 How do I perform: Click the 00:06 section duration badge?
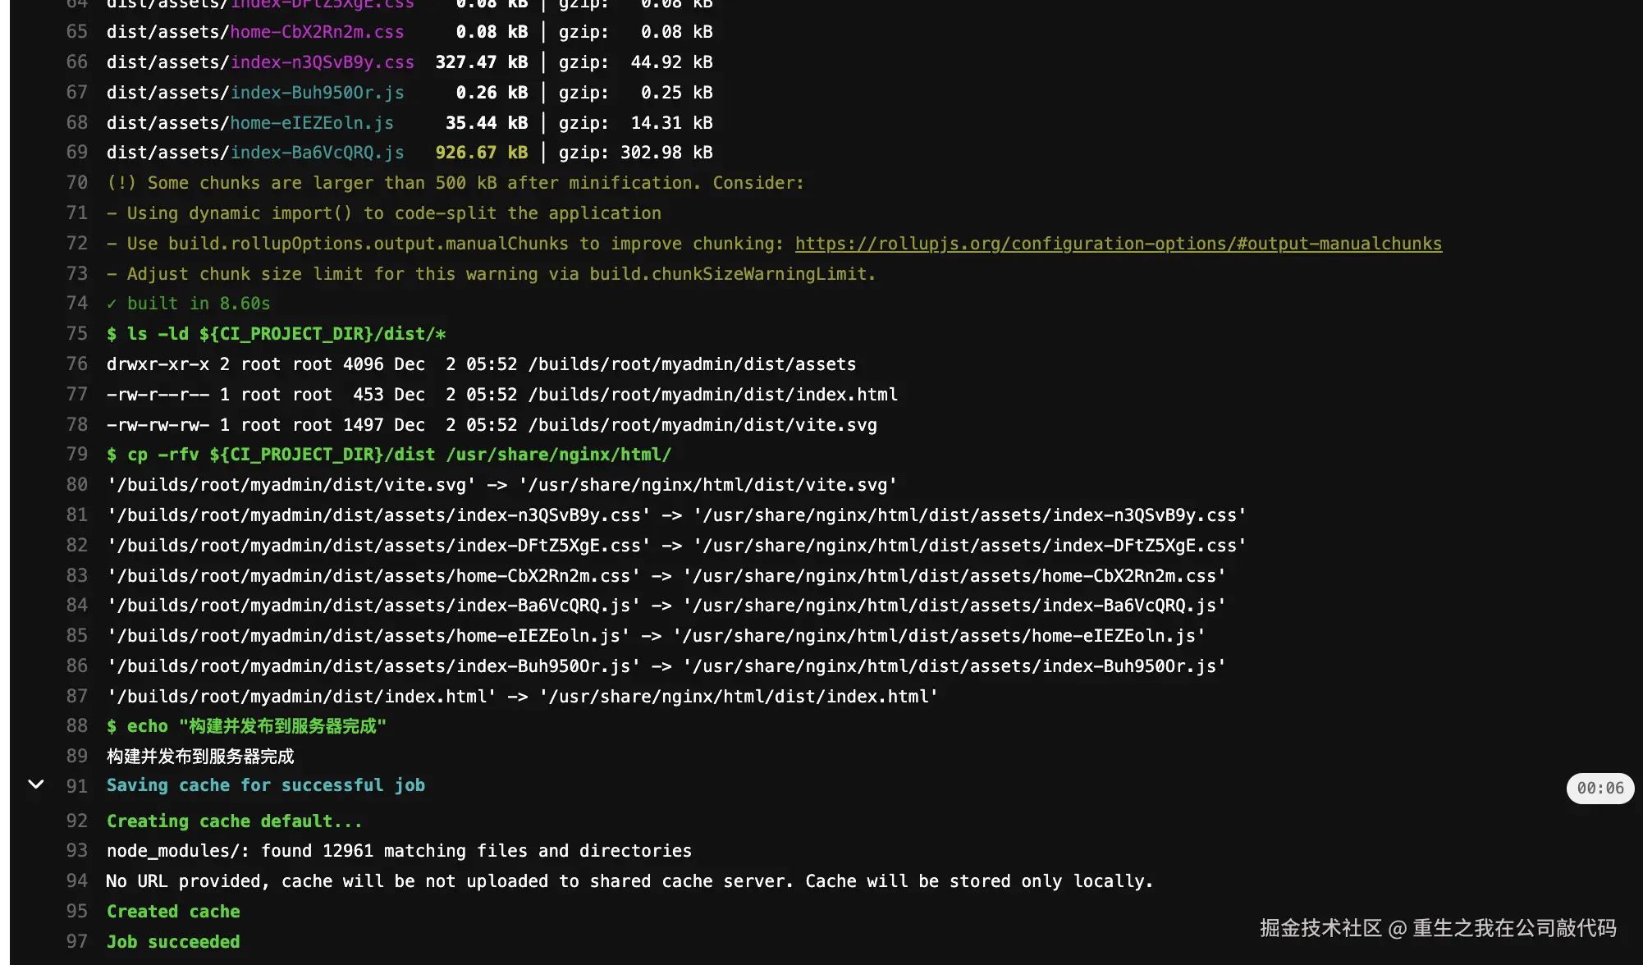click(1600, 789)
